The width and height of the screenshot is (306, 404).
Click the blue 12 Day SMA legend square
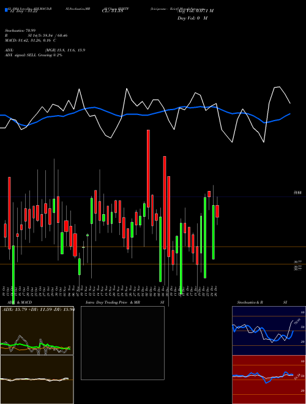point(7,10)
